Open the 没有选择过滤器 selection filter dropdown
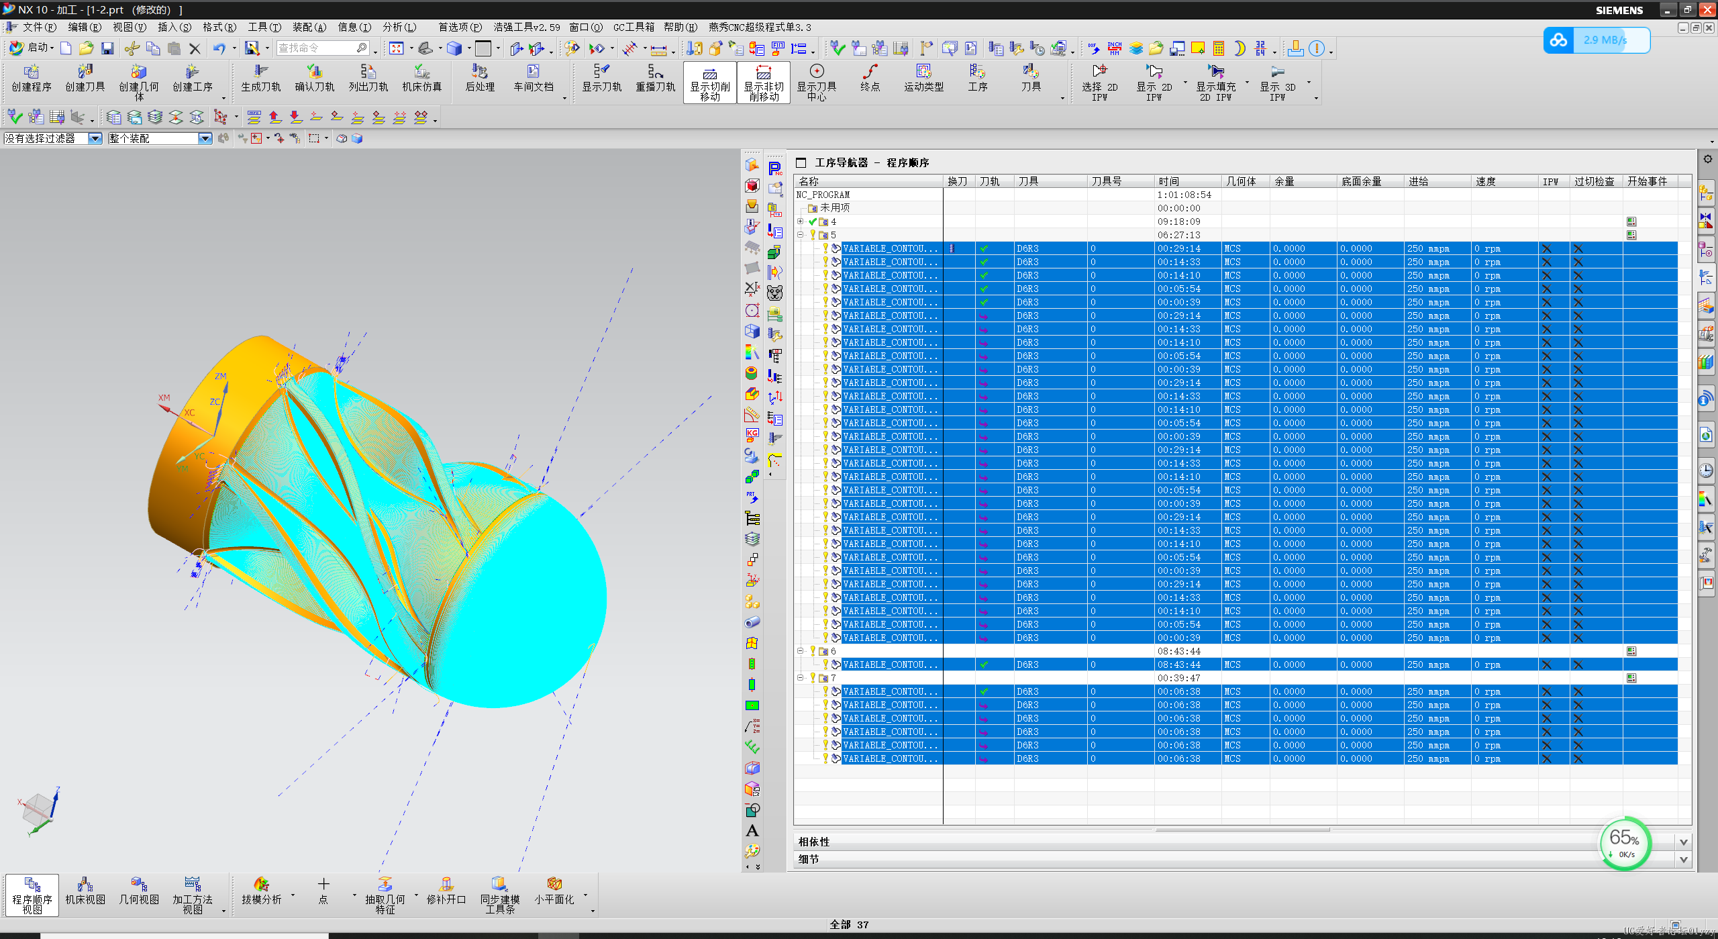Viewport: 1718px width, 939px height. click(95, 138)
